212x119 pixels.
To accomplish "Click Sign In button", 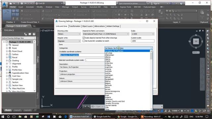I will 155,4.
